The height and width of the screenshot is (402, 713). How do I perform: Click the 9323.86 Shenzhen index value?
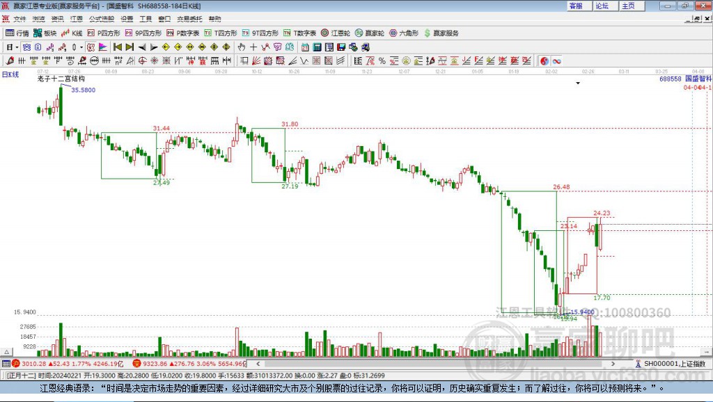tap(155, 363)
